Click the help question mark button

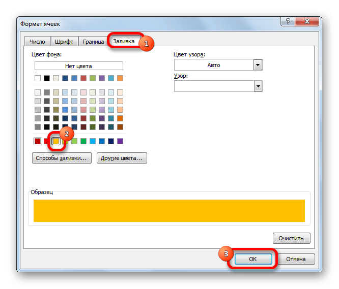(288, 21)
